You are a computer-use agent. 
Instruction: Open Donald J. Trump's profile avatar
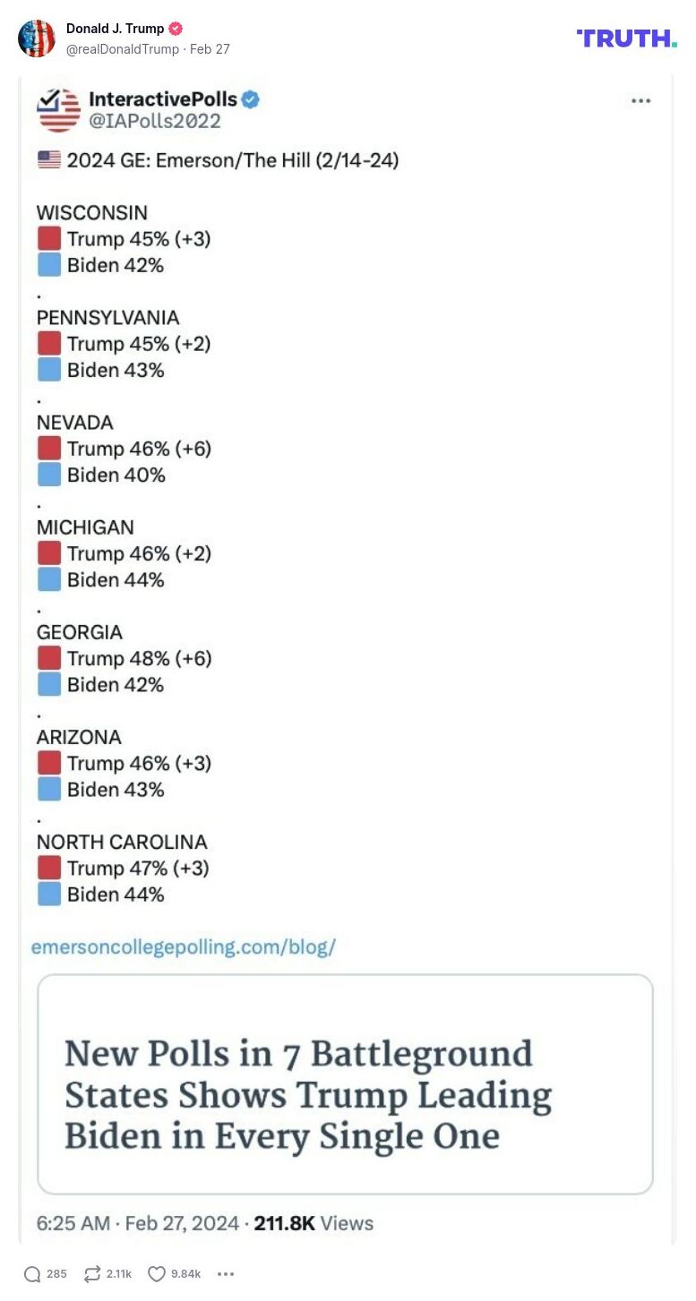(x=37, y=39)
